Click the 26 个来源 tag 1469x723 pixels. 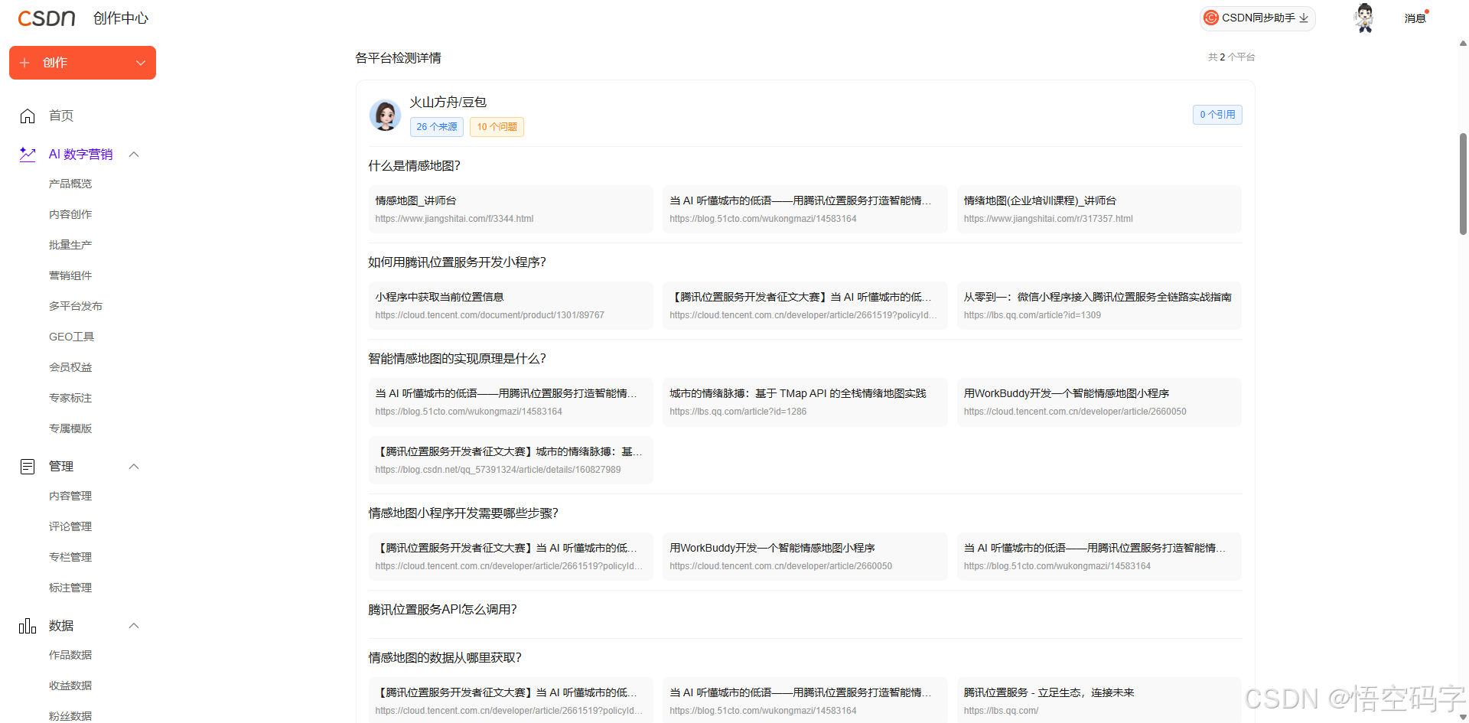click(x=437, y=127)
